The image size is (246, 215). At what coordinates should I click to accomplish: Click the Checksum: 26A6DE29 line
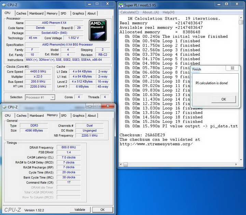coord(142,135)
